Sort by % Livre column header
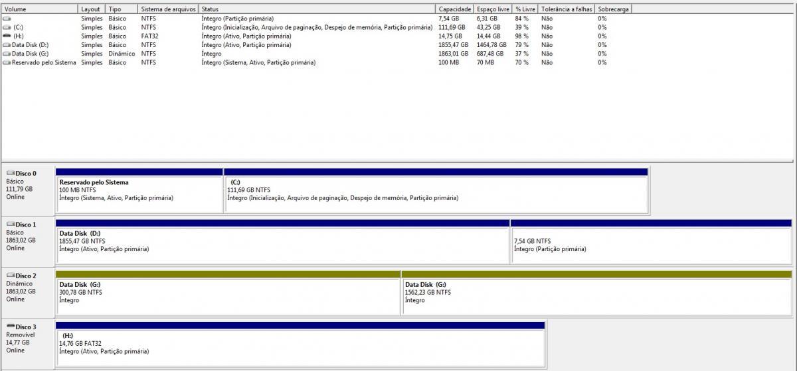This screenshot has width=797, height=371. [x=525, y=9]
